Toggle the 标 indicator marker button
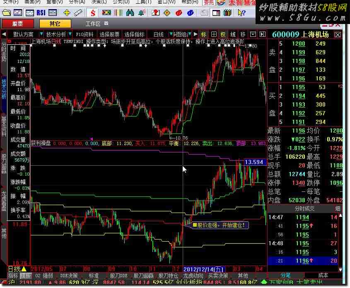 click(203, 34)
